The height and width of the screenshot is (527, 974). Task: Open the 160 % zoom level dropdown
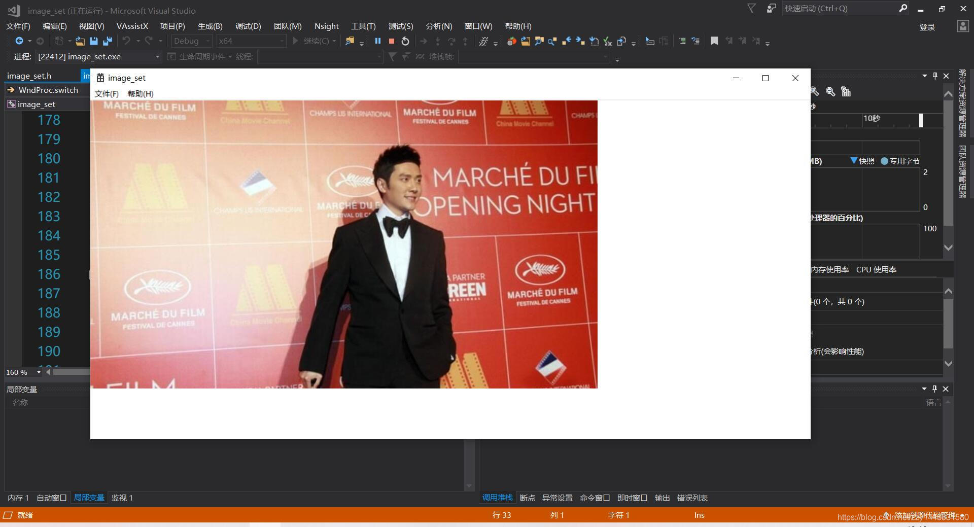point(24,372)
